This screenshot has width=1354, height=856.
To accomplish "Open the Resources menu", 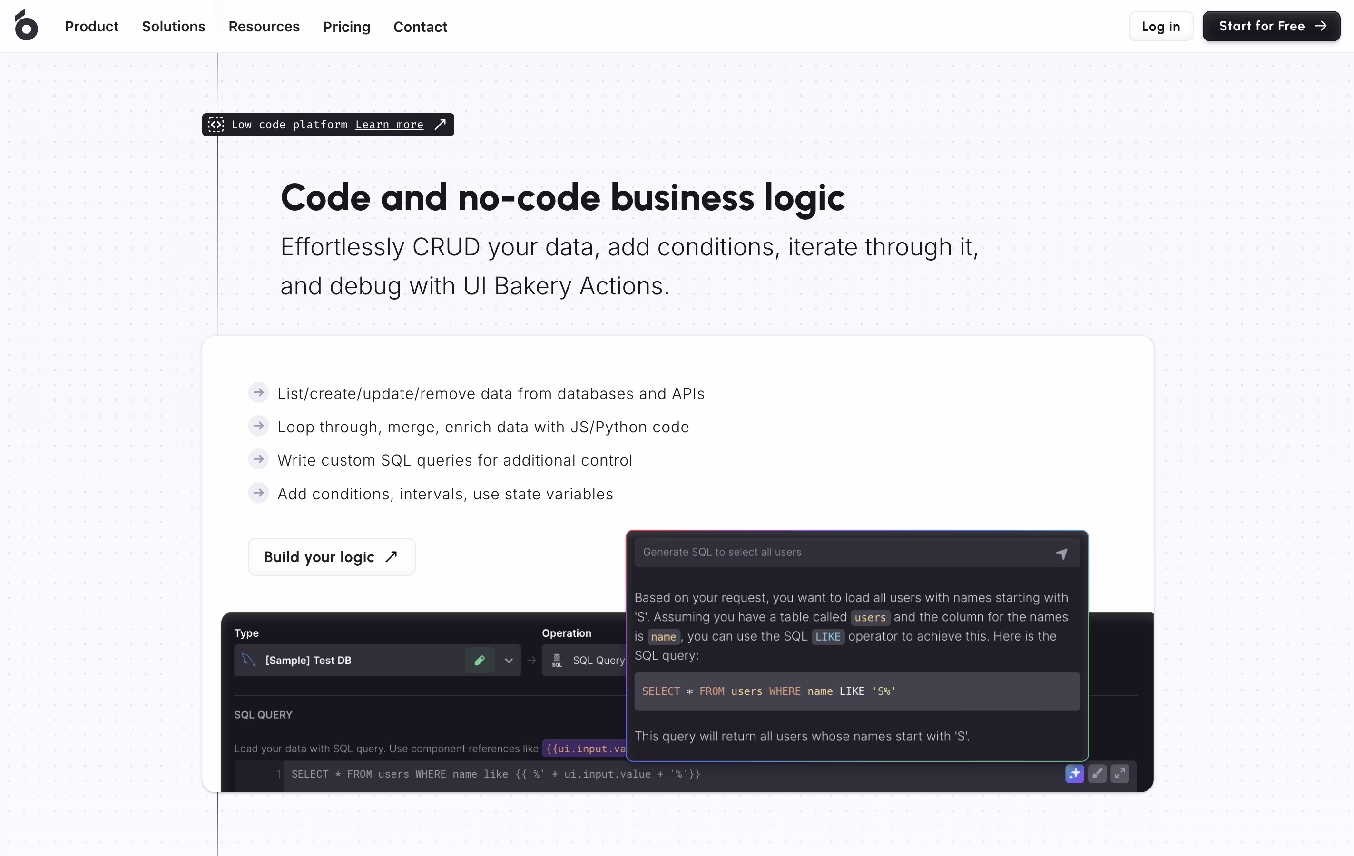I will [x=264, y=27].
